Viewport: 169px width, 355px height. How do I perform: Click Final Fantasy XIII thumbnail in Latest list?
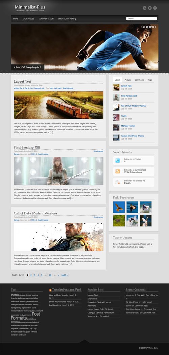116,97
